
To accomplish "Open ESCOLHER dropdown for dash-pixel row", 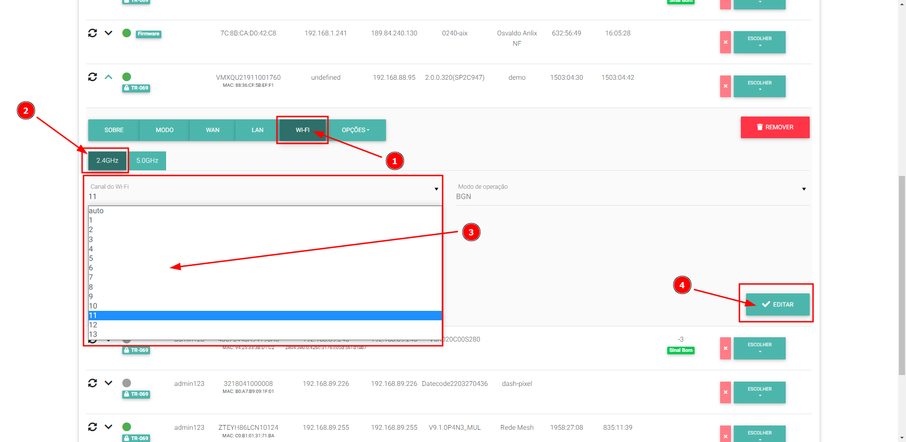I will (760, 392).
